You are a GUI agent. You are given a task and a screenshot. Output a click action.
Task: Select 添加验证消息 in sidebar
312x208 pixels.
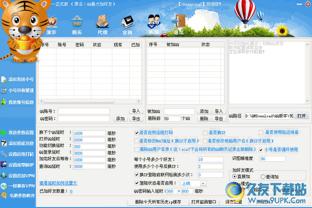(x=18, y=143)
